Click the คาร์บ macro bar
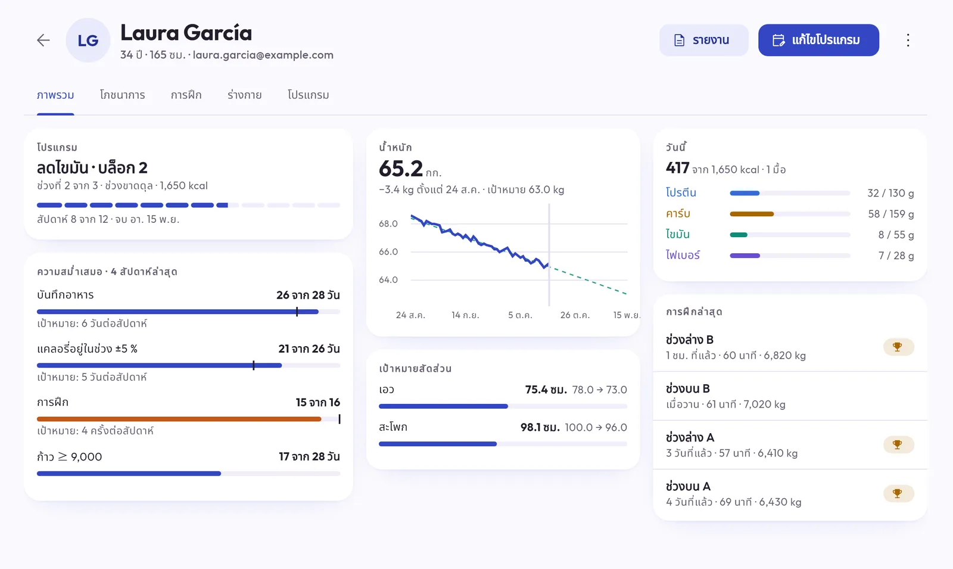 point(790,214)
